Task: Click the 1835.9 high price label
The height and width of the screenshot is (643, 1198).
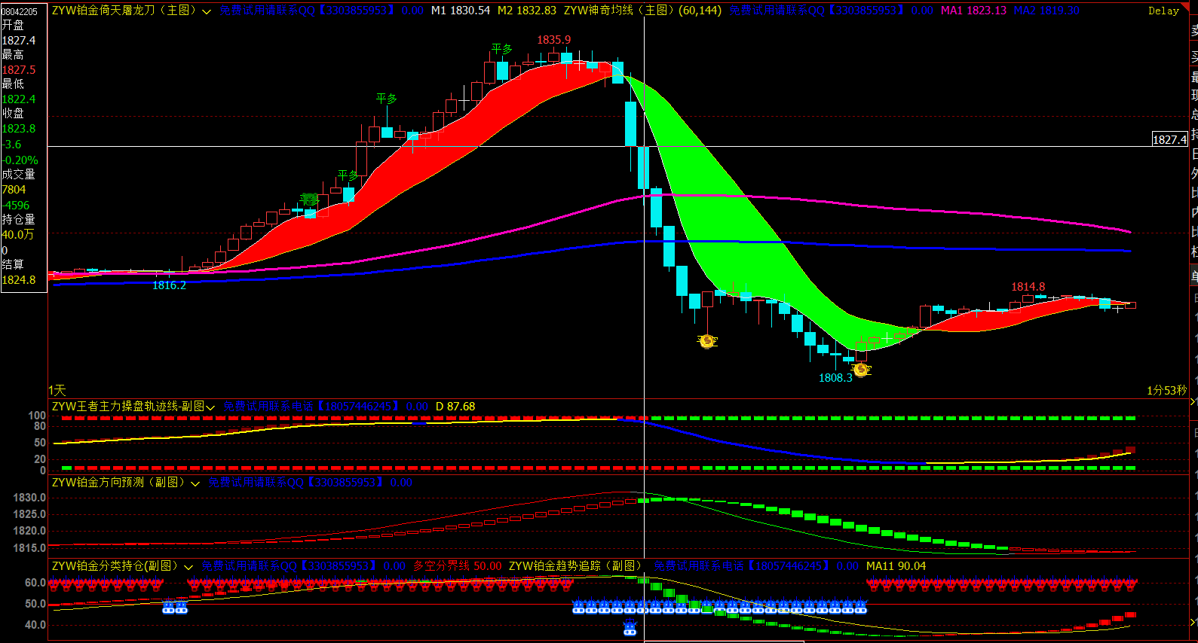Action: click(553, 39)
